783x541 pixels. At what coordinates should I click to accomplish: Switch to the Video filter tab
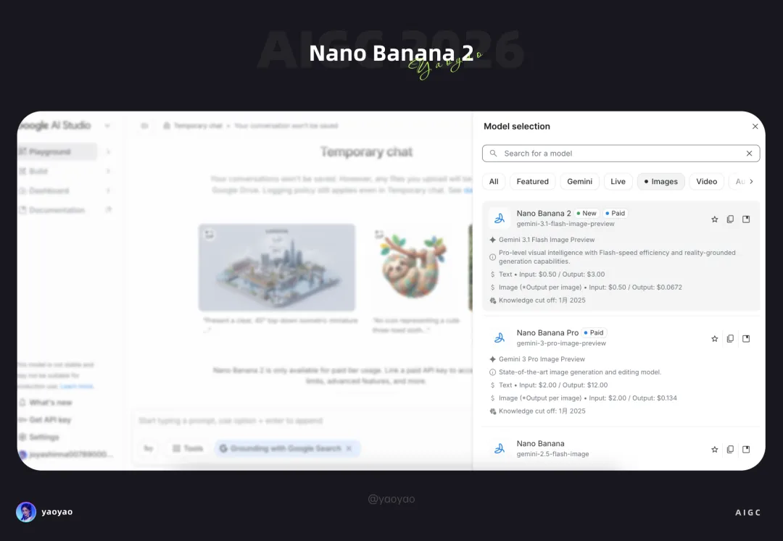click(x=707, y=182)
